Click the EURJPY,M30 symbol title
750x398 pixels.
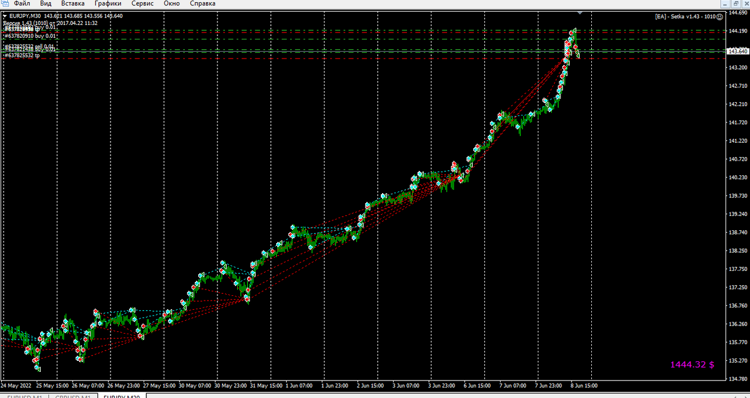26,16
